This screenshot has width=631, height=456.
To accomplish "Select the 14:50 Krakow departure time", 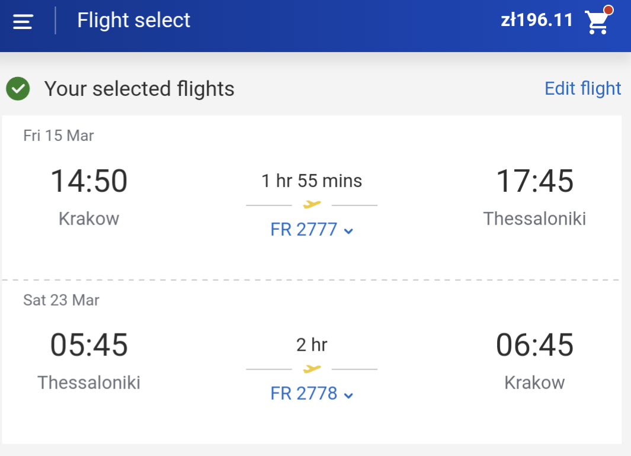I will pos(89,181).
